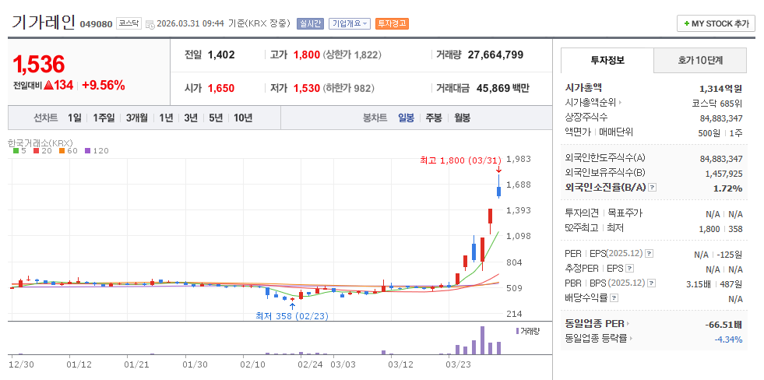Click the 액면가 value 500원
Screen dimensions: 764x380
point(709,132)
